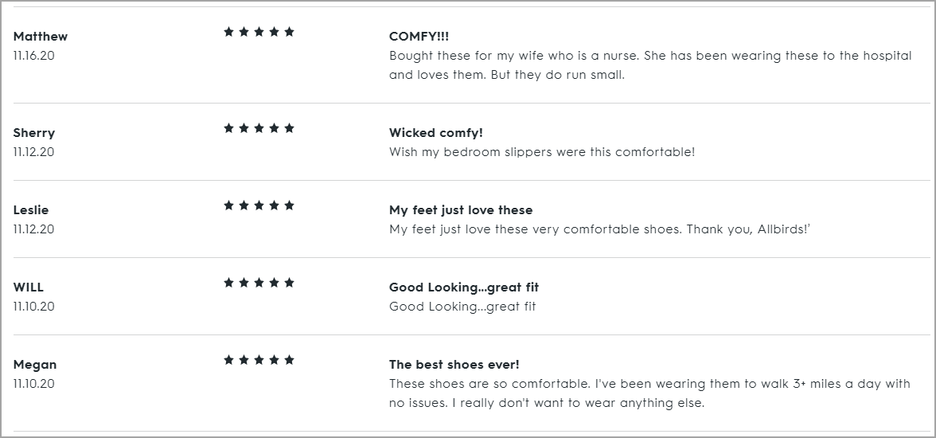
Task: Click last star of Leslie's rating
Action: tap(289, 205)
